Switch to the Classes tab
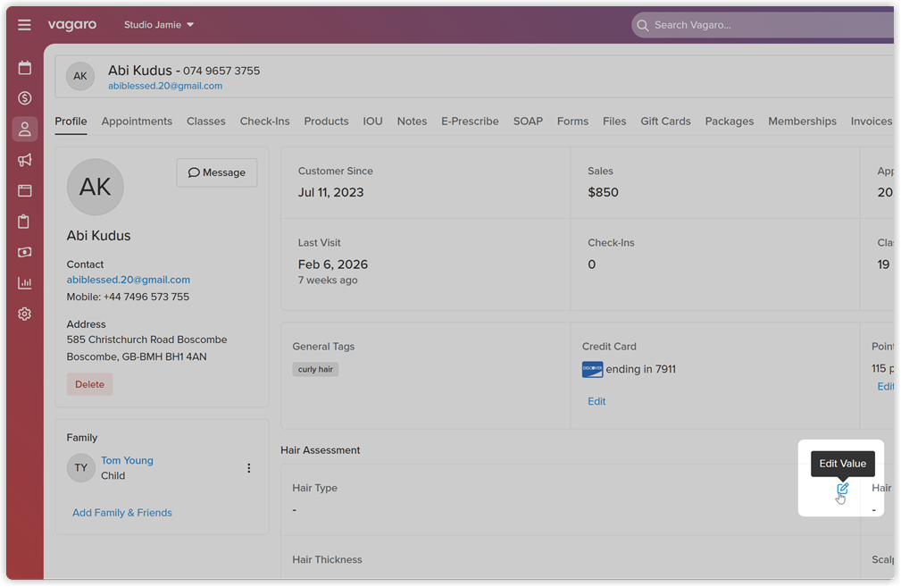Screen dimensions: 901x587 coord(205,122)
